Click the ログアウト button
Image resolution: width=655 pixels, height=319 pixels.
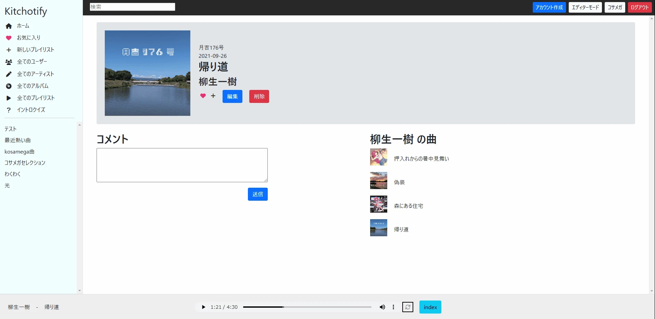(640, 8)
